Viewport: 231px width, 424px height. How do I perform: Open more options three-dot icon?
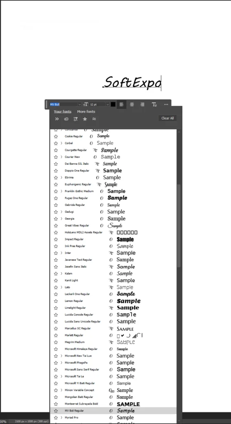point(166,104)
